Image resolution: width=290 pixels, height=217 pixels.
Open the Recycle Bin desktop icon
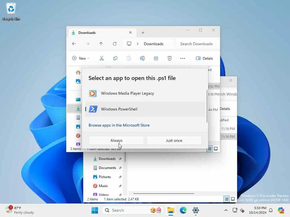(11, 11)
